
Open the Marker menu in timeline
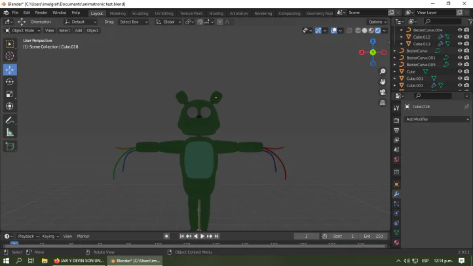83,236
